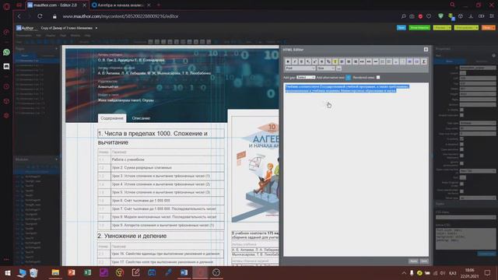
Task: Open Messenger chat icon in Opera sidebar
Action: 6,66
